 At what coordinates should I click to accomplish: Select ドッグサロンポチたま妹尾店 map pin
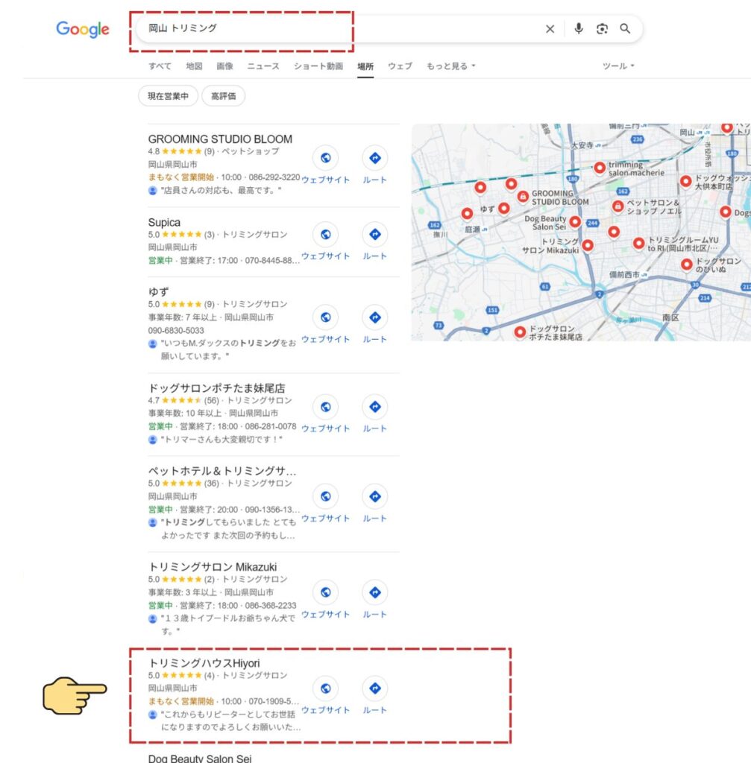click(x=520, y=332)
